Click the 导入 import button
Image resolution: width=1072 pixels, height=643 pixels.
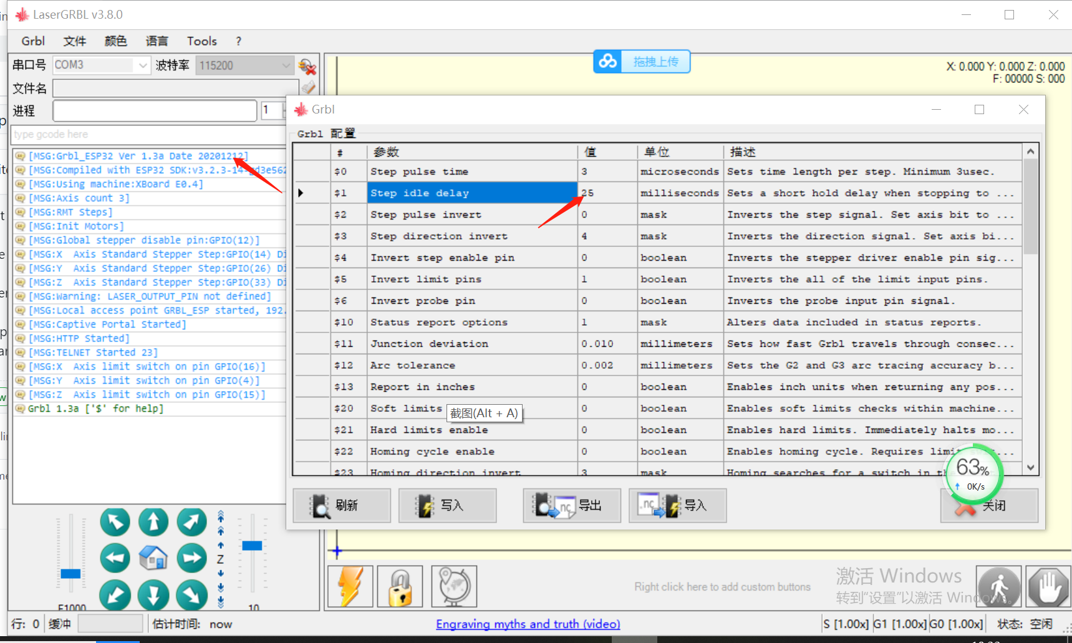678,505
